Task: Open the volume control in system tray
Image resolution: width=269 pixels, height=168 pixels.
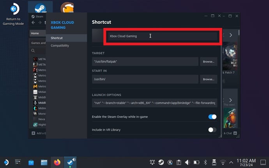Action: coord(187,162)
